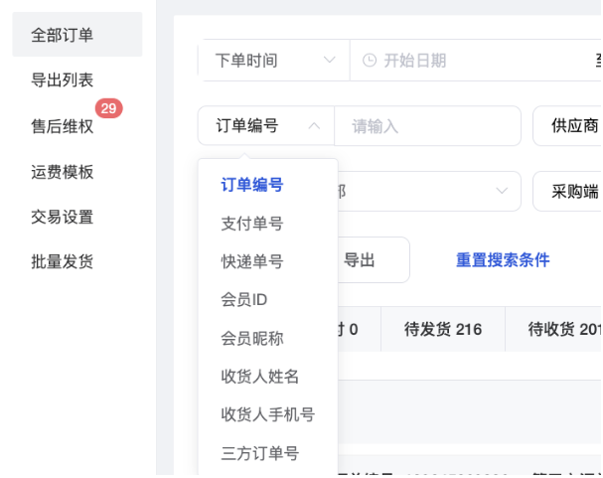This screenshot has height=478, width=603.
Task: Click the 请输入 search input field
Action: click(x=427, y=126)
